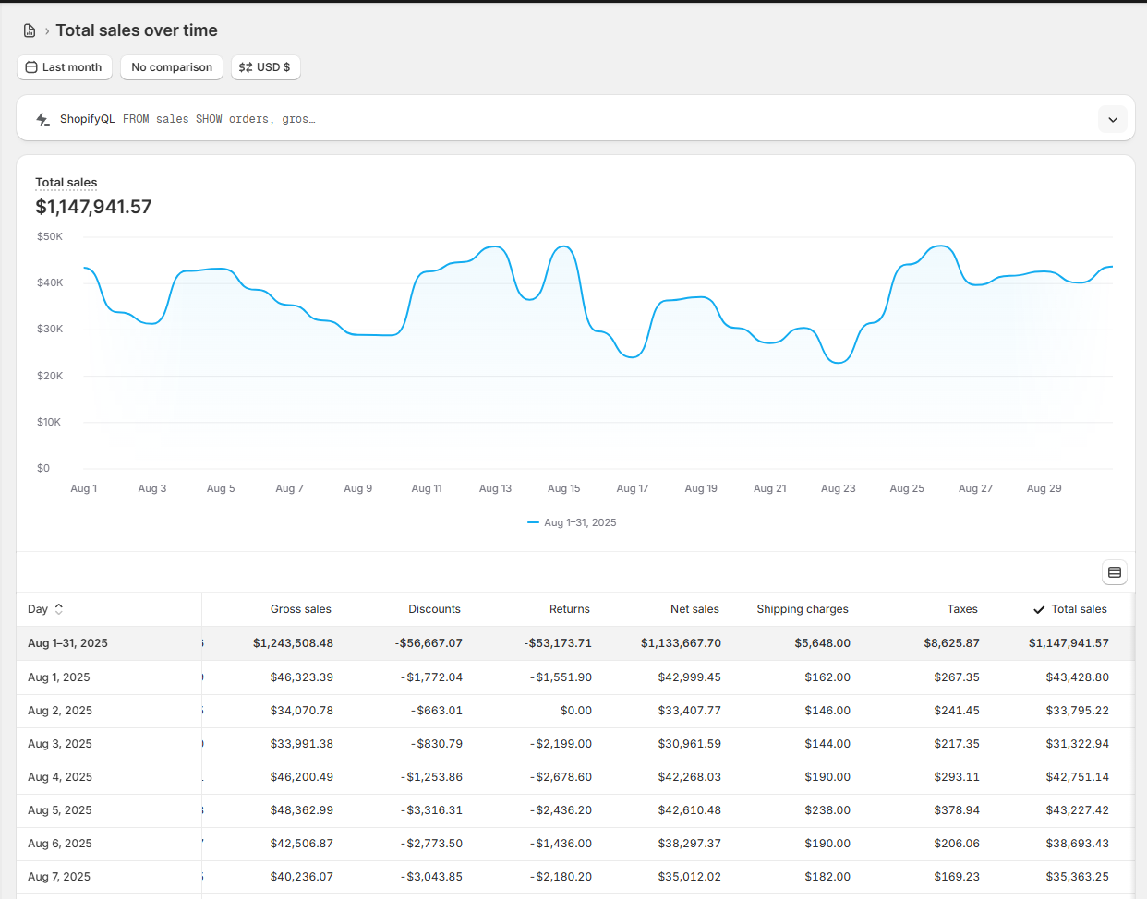Click the currency exchange icon beside USD
The image size is (1147, 899).
[x=246, y=67]
